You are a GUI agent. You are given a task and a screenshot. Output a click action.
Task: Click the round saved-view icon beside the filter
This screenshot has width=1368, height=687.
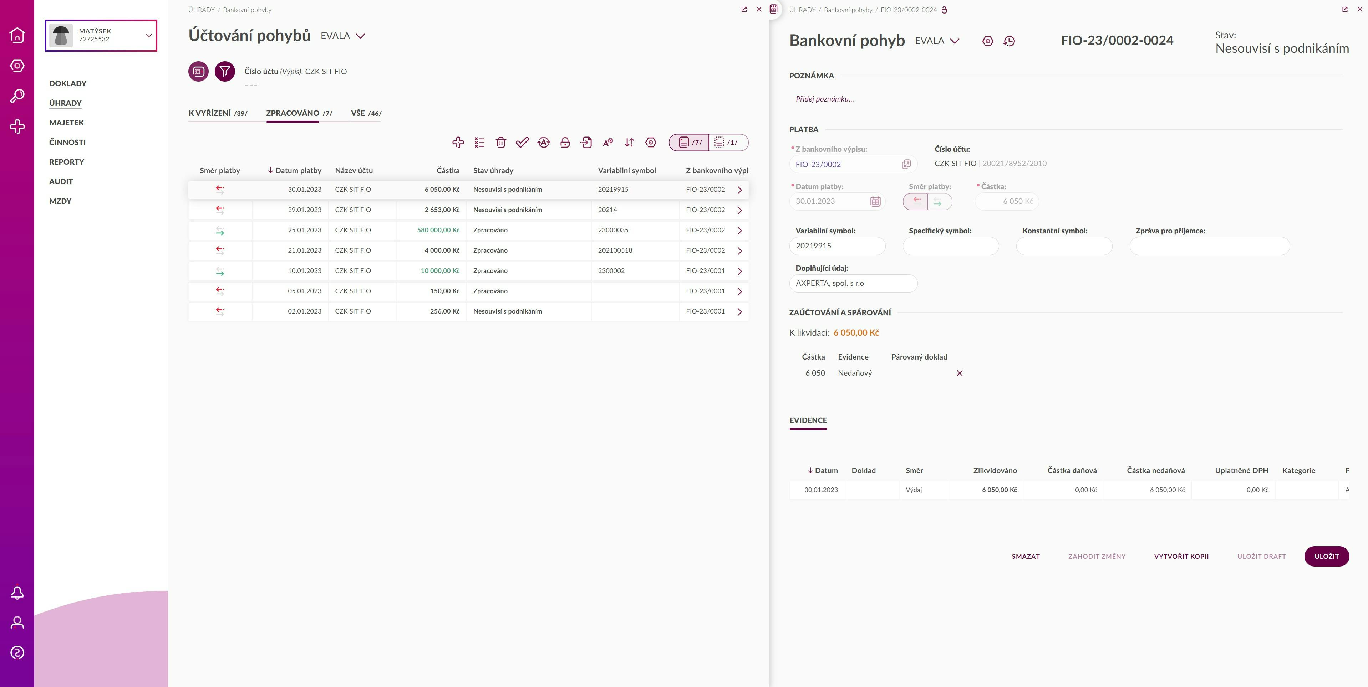coord(198,72)
